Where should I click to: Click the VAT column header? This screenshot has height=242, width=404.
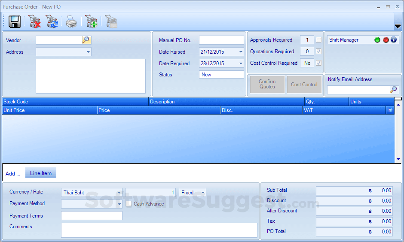(x=344, y=110)
